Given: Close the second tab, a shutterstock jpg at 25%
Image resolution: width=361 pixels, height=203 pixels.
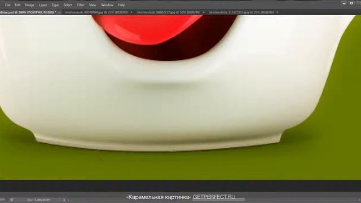Looking at the screenshot, I should click(x=131, y=12).
